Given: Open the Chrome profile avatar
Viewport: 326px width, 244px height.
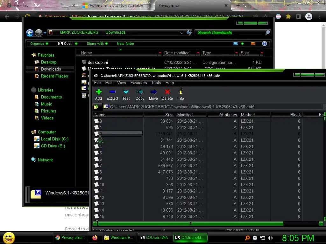Looking at the screenshot, I should (x=309, y=17).
